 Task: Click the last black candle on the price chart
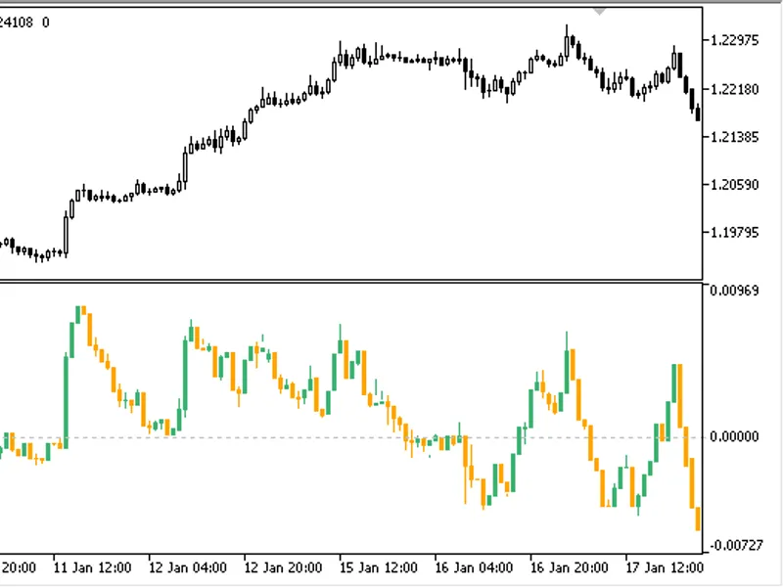click(x=698, y=113)
